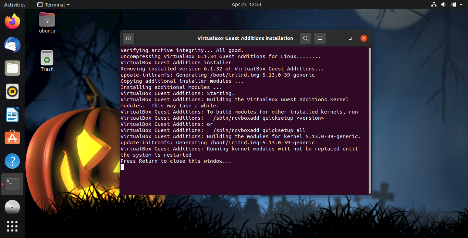Open Ubuntu Software from the dock
Image resolution: width=468 pixels, height=238 pixels.
12,137
